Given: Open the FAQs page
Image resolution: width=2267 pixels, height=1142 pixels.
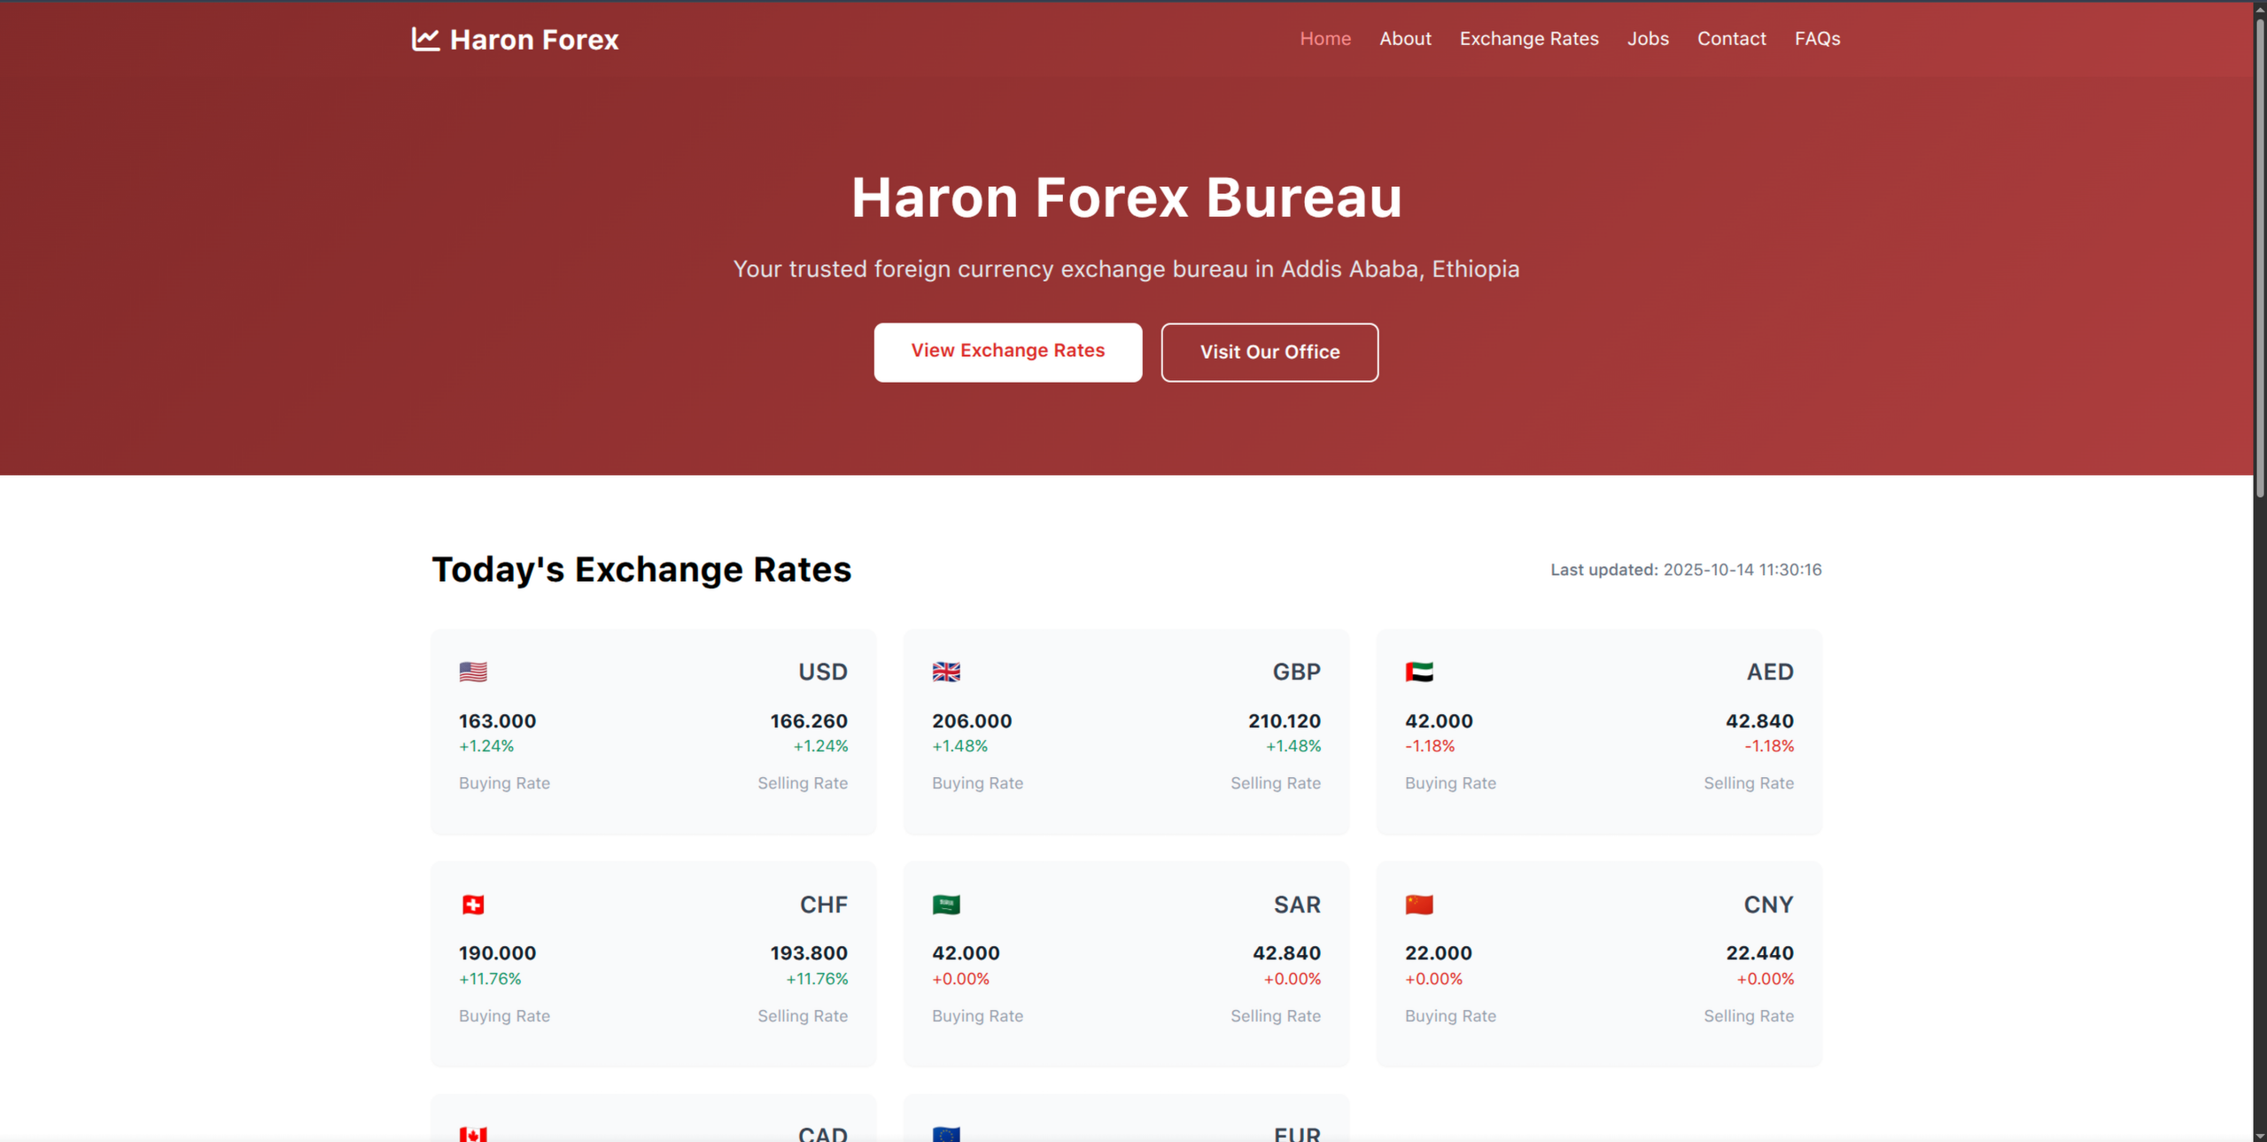Looking at the screenshot, I should point(1817,38).
